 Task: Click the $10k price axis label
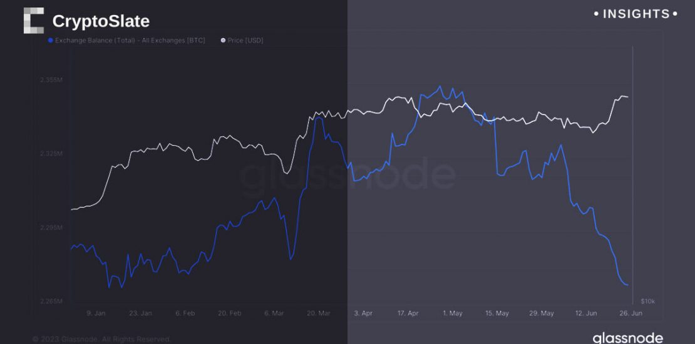click(x=647, y=301)
